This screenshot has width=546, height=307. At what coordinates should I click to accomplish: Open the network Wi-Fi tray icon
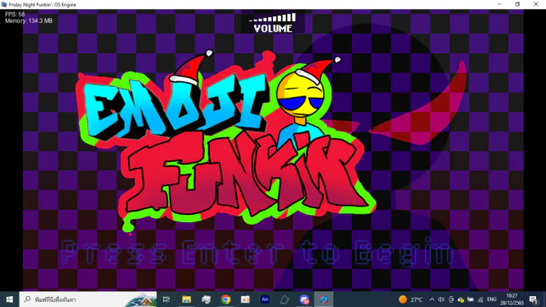coord(481,299)
